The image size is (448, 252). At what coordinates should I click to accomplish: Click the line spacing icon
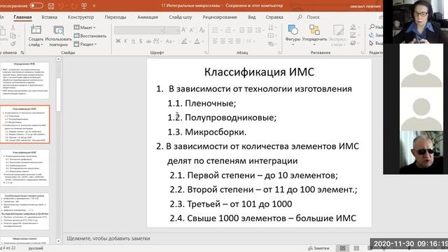(x=258, y=30)
